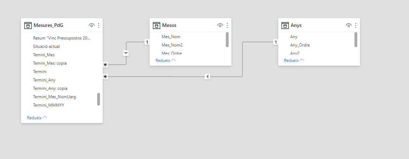Collapse Mesures_PdG table with Redueix
This screenshot has width=409, height=159.
tap(37, 117)
